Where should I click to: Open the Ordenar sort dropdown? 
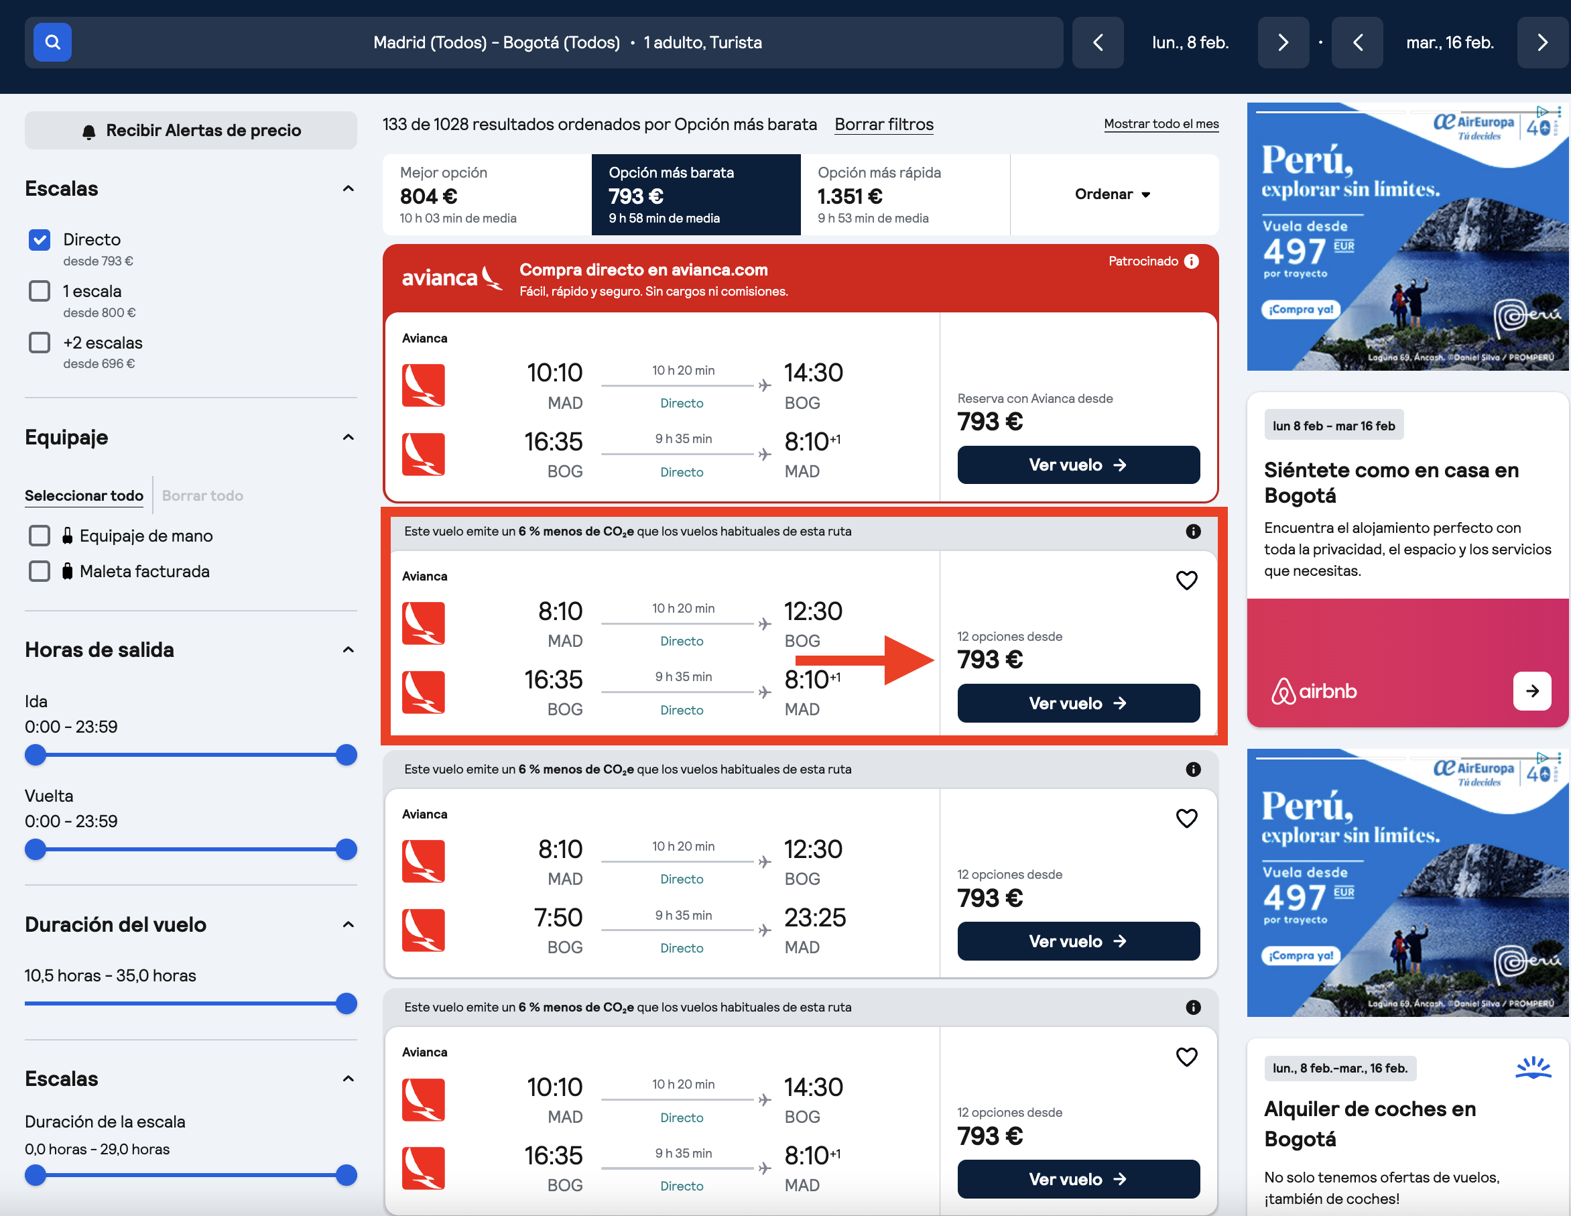pyautogui.click(x=1113, y=194)
